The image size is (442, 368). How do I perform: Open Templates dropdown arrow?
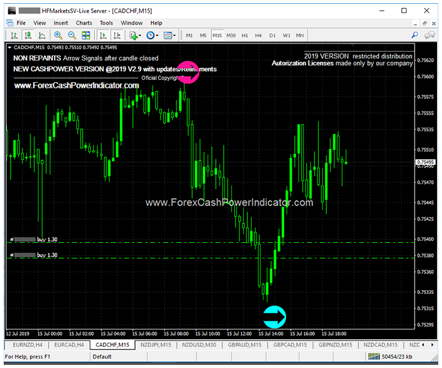(174, 35)
